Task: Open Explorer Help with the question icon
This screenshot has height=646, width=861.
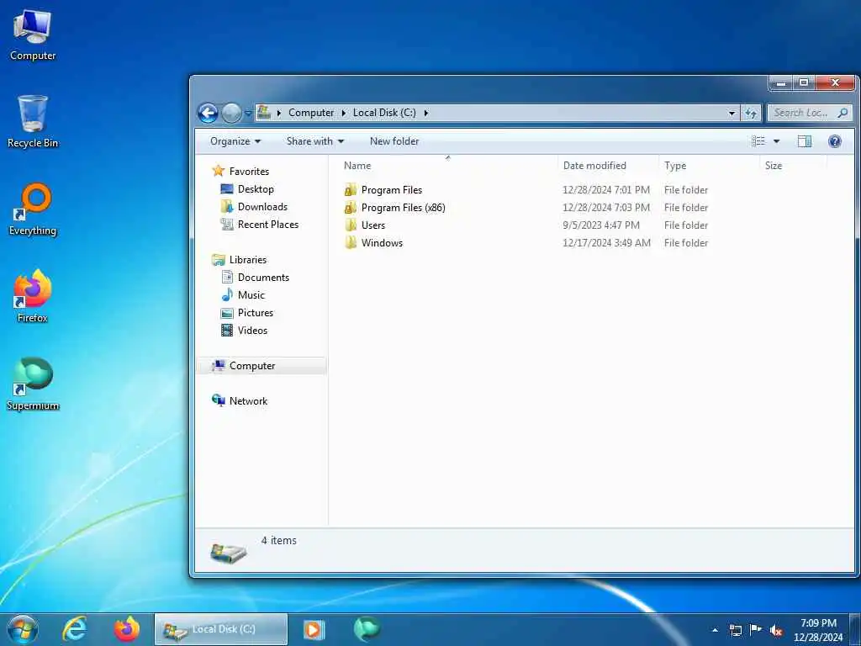Action: (x=835, y=141)
